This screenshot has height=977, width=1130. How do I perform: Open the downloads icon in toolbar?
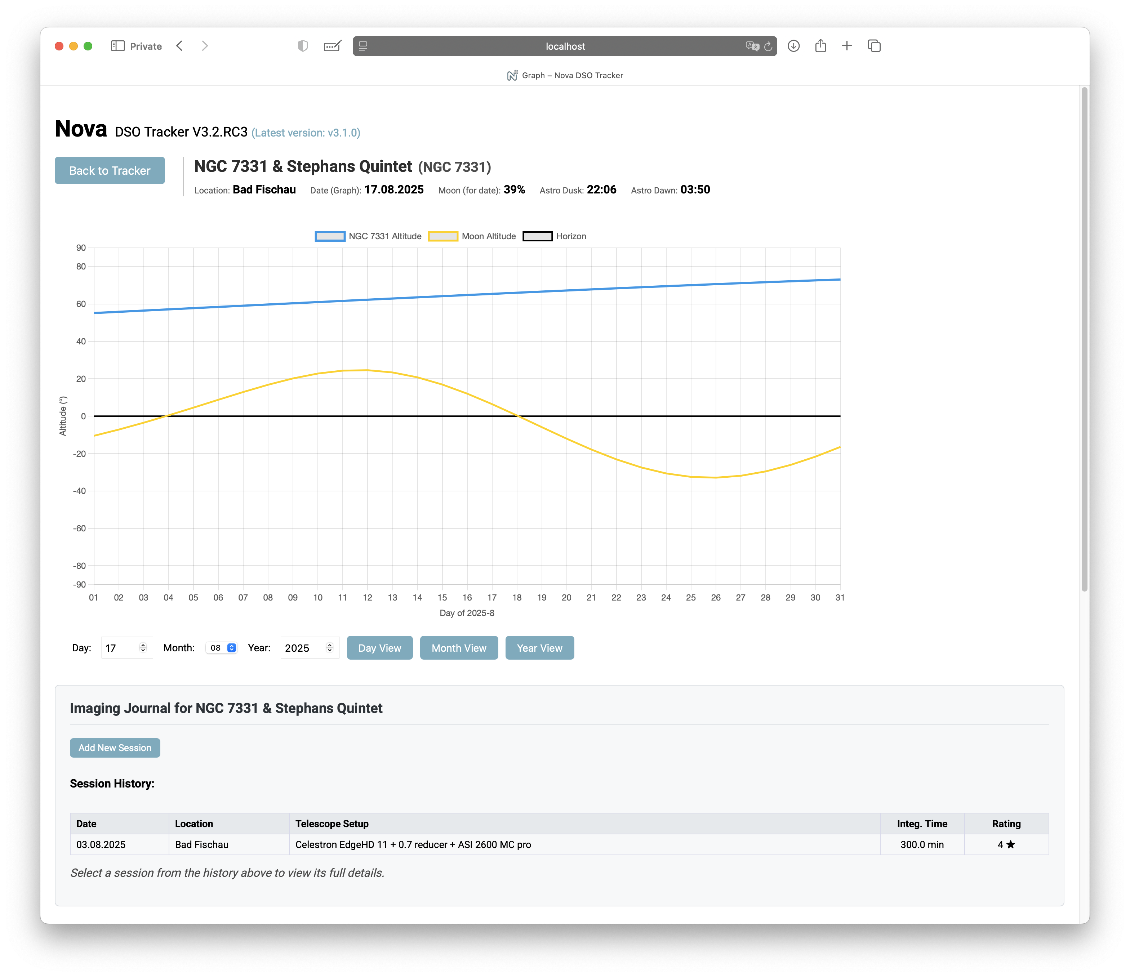[x=793, y=46]
